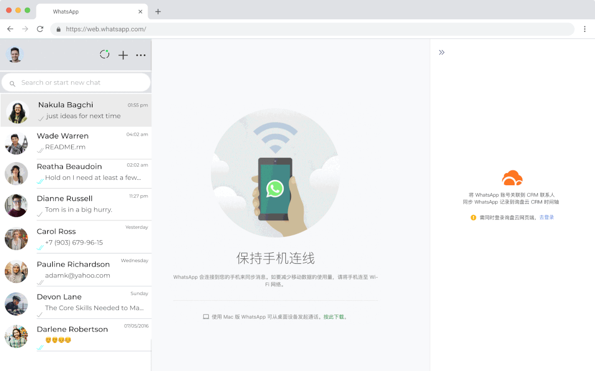Open the Reatha Beaudoin chat by name
Screen dimensions: 595x371
[x=69, y=167]
